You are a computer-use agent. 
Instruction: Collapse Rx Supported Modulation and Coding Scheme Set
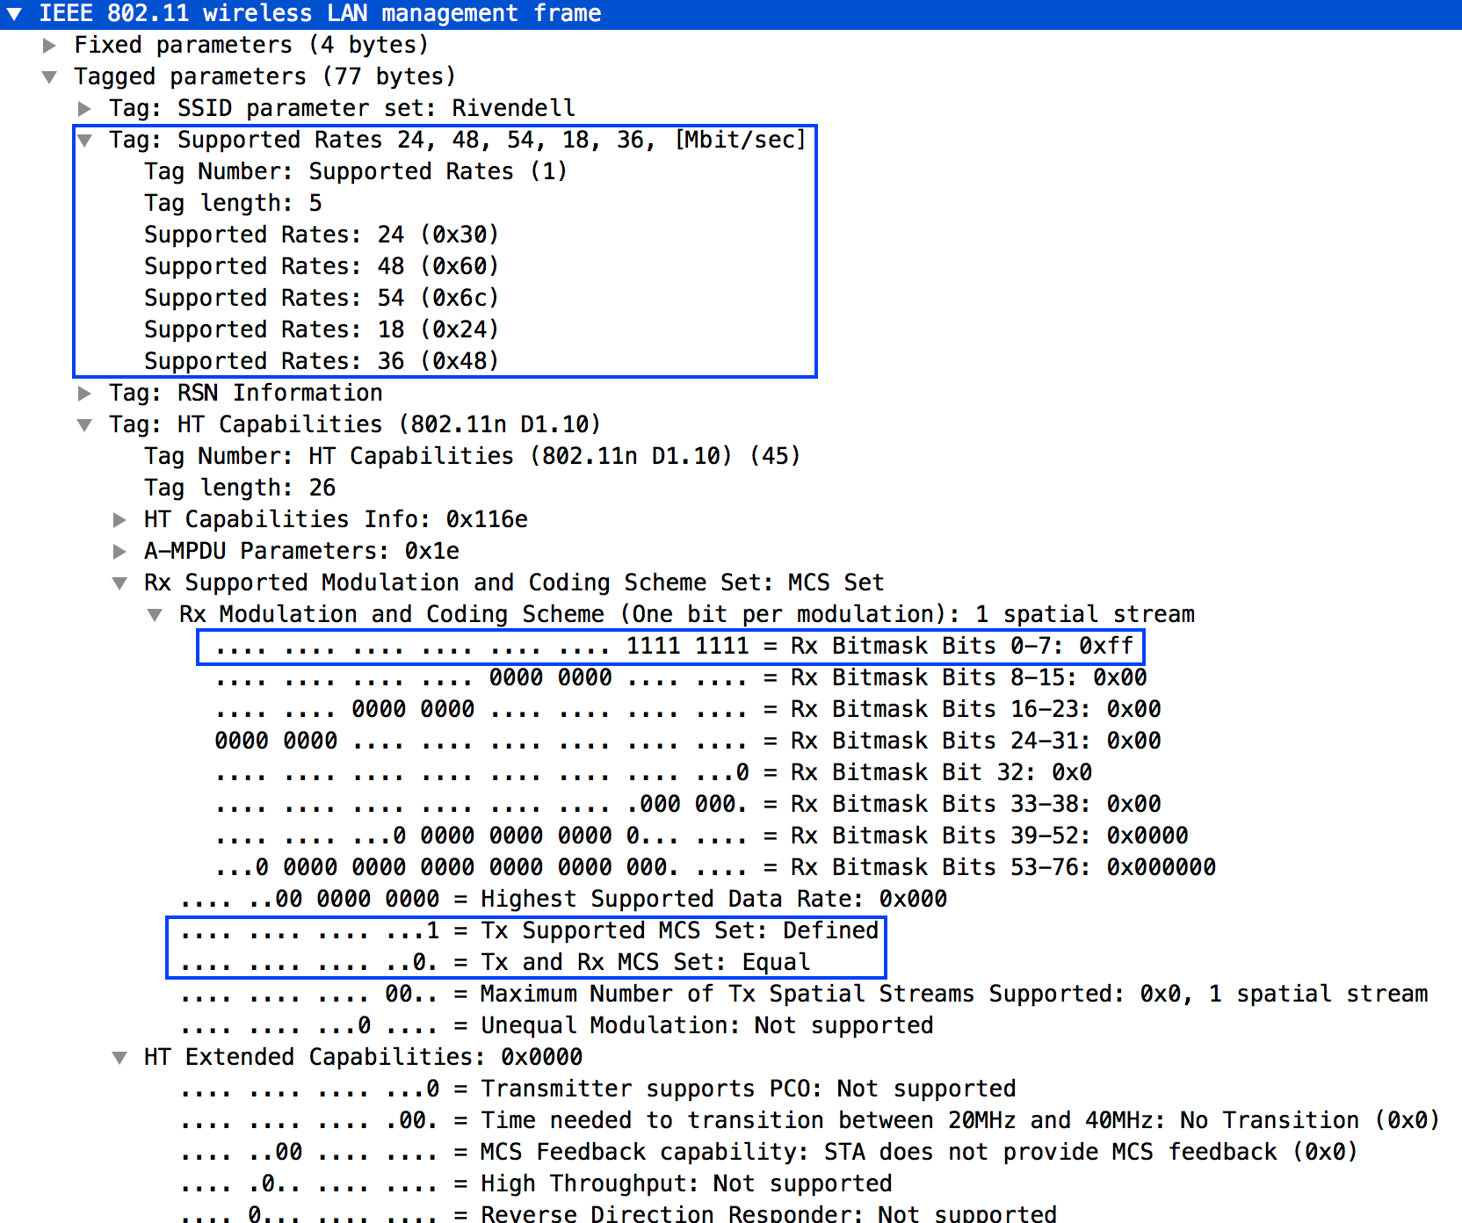(x=119, y=583)
